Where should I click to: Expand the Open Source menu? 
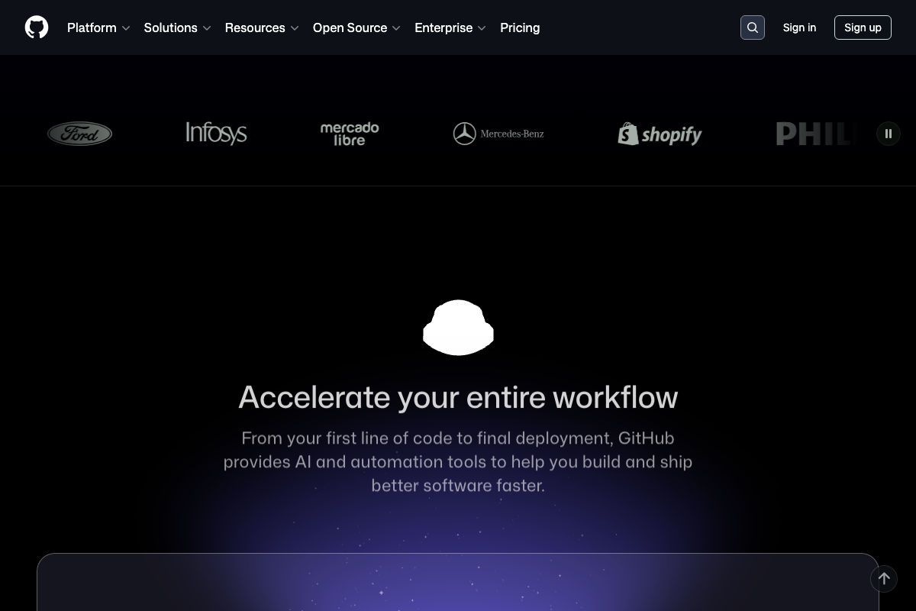click(356, 27)
